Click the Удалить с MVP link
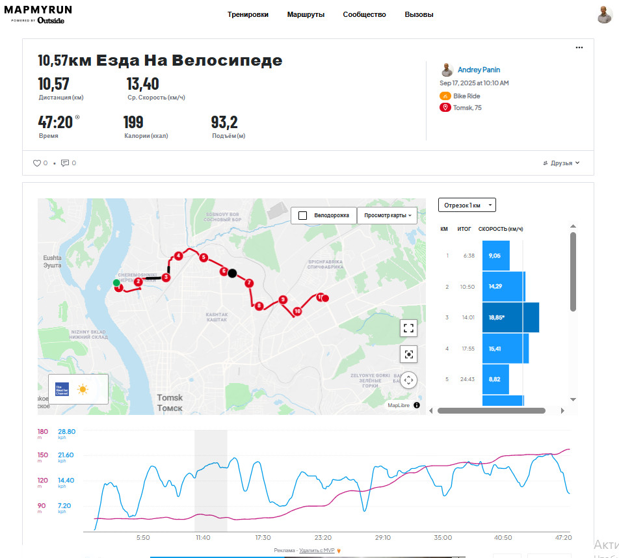This screenshot has height=558, width=619. pos(317,550)
